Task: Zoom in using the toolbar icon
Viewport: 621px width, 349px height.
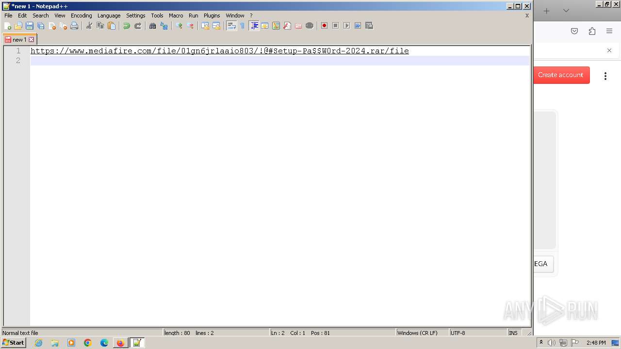Action: pyautogui.click(x=179, y=26)
